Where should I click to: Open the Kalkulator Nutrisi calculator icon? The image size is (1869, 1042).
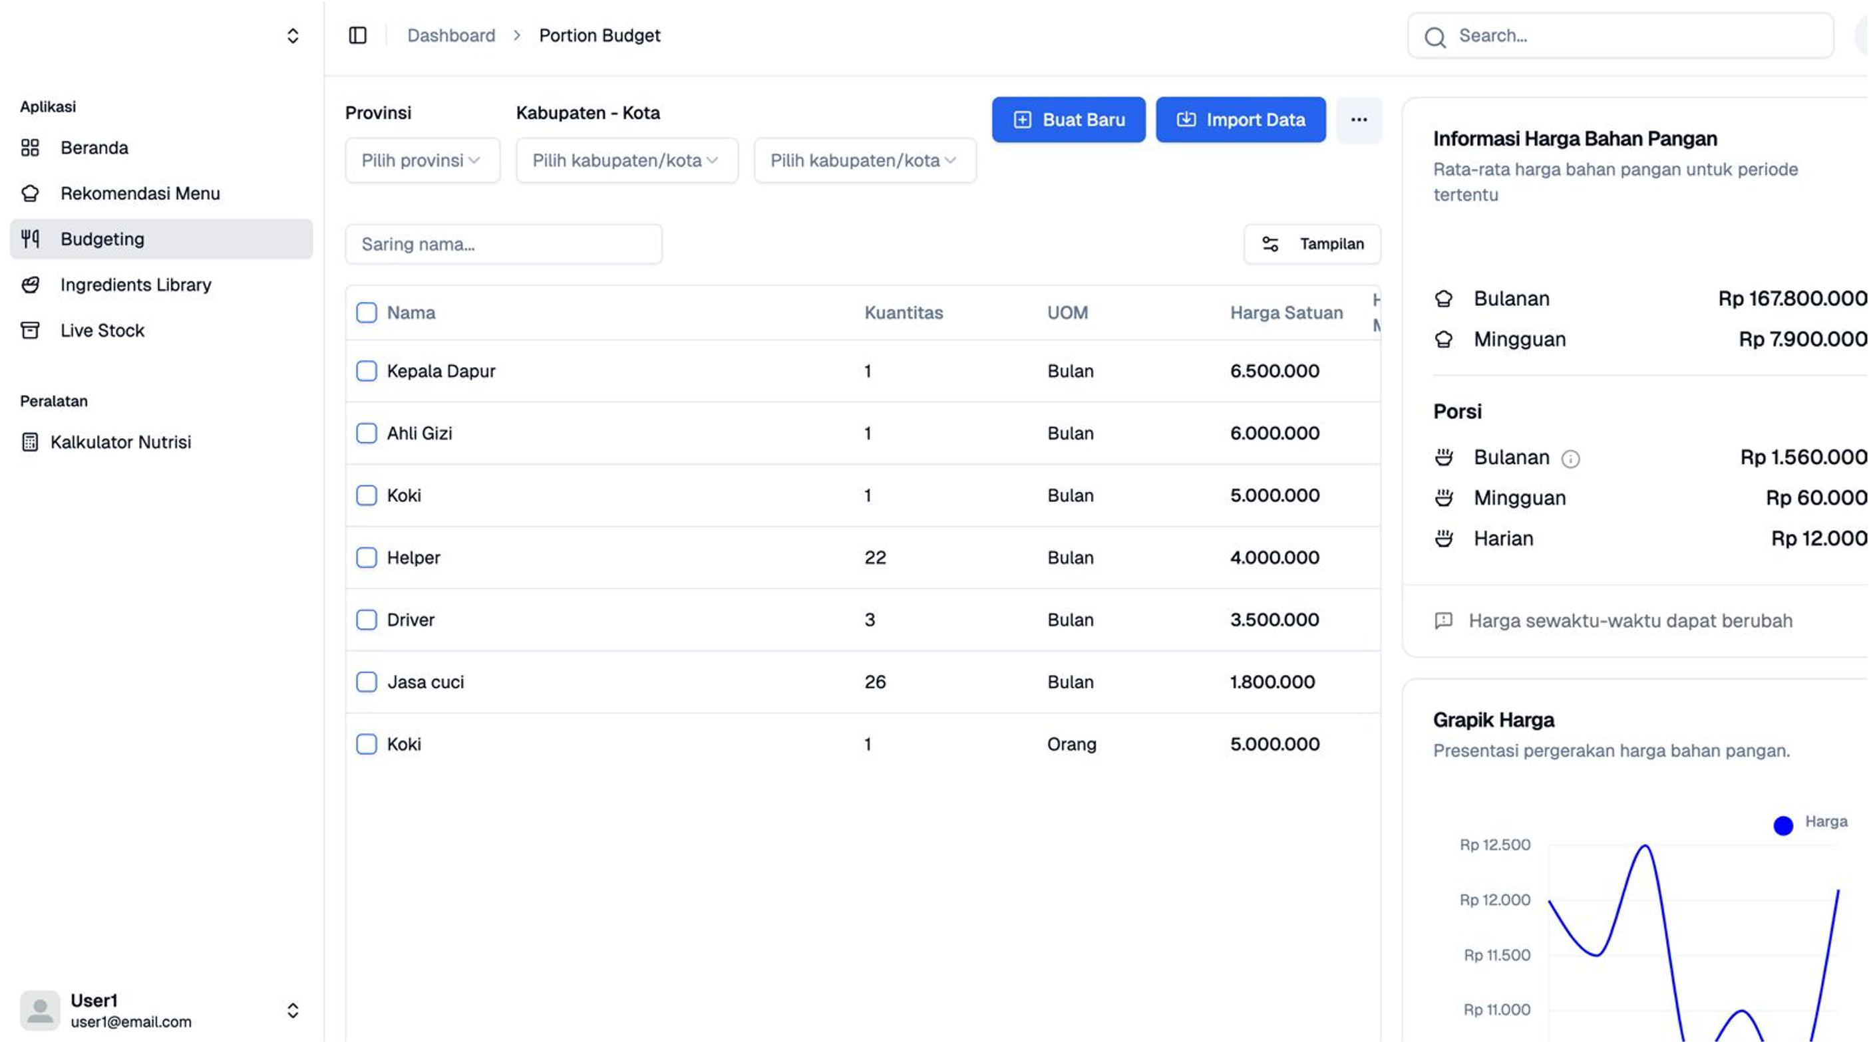click(x=31, y=442)
